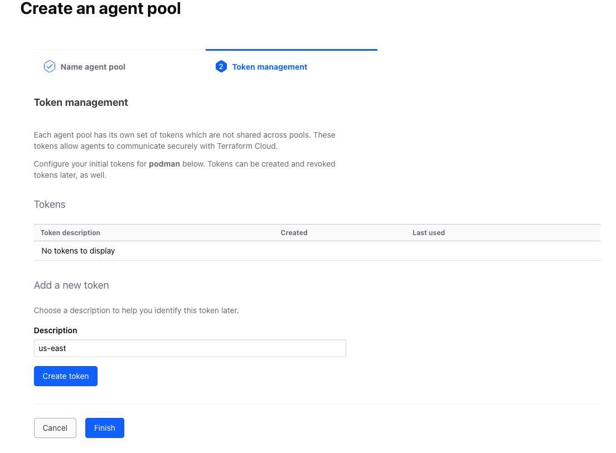The image size is (616, 453).
Task: Click the bold Token management section heading
Action: [x=81, y=103]
